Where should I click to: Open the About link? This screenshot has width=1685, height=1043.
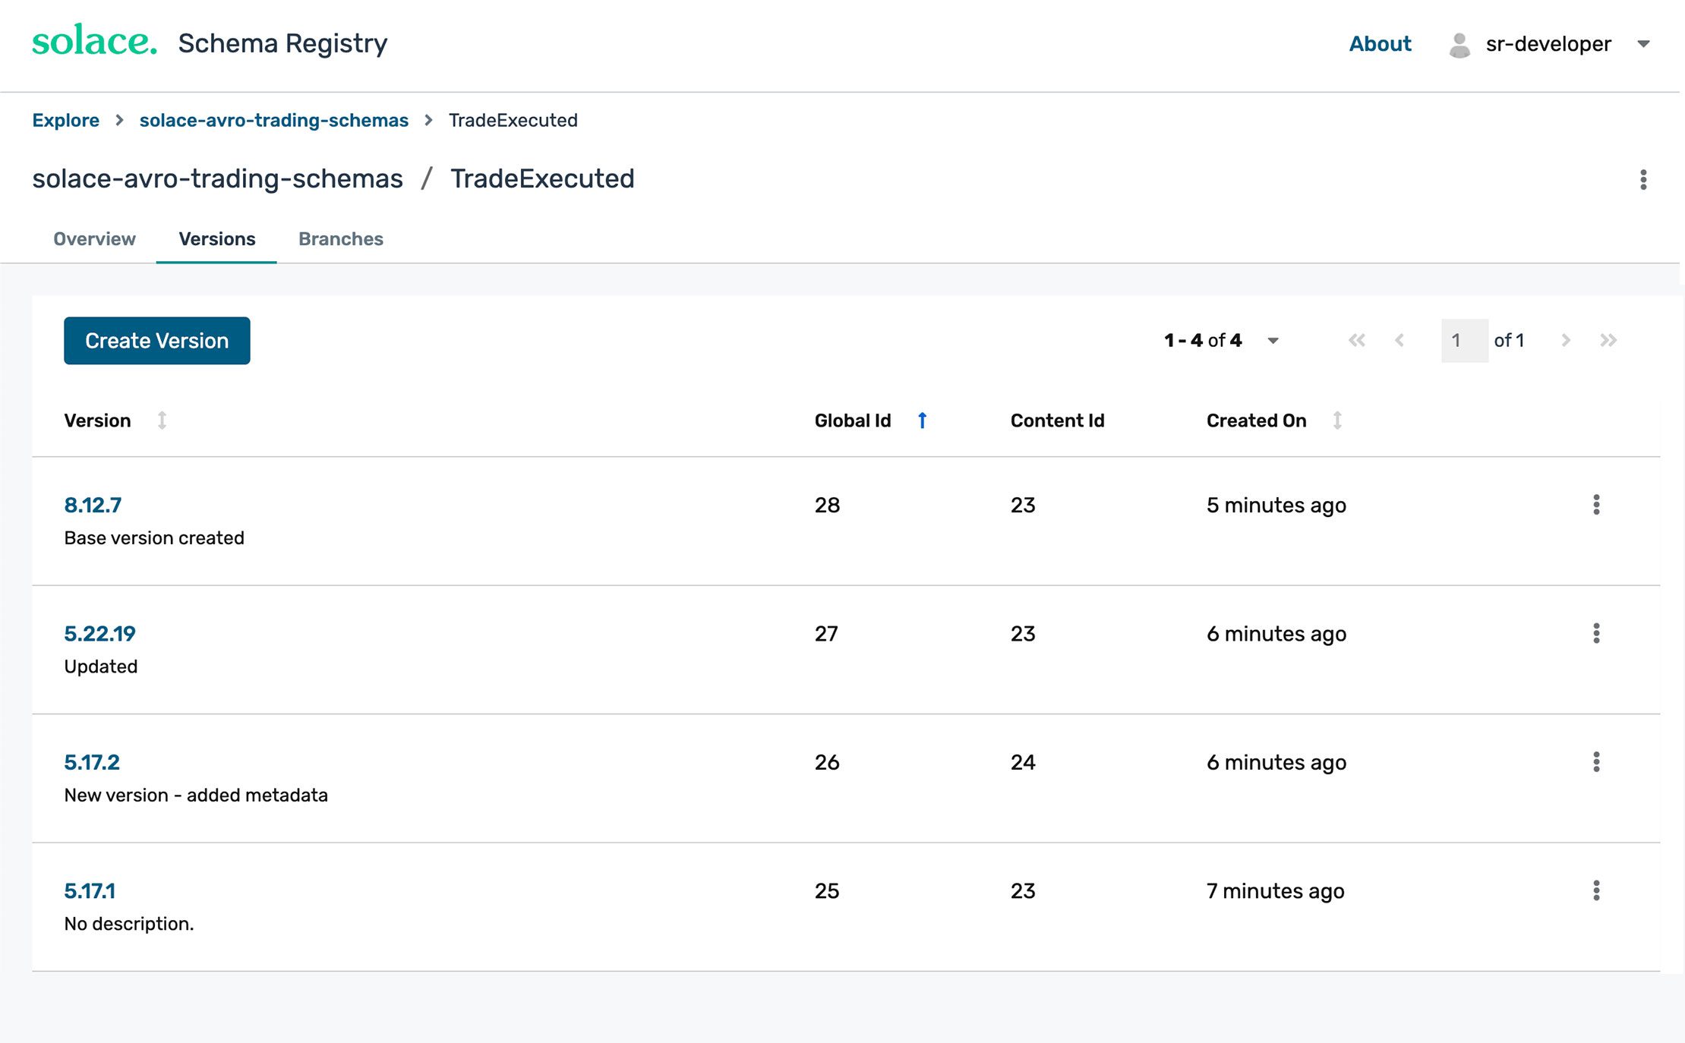click(1380, 44)
